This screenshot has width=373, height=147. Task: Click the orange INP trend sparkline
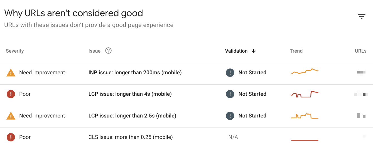[305, 71]
